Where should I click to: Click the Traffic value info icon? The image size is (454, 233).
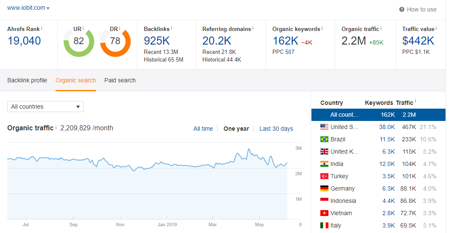436,28
